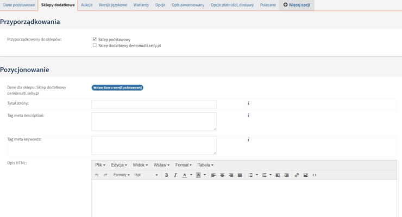Screen dimensions: 402x217
Task: Apply italic formatting in the editor
Action: tap(175, 175)
